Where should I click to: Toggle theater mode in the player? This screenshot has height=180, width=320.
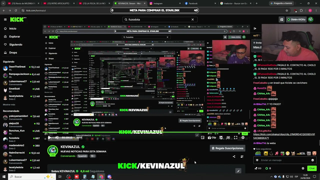228,137
